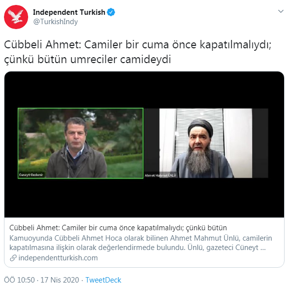
Task: Click the Cüneyt Özdemir name label
Action: click(x=31, y=175)
